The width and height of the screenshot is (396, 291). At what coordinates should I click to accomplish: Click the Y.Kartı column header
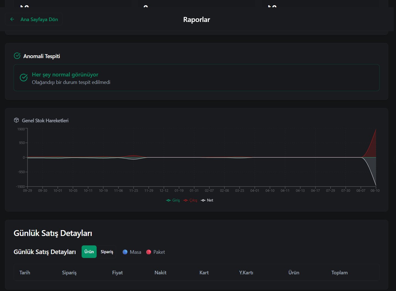(x=246, y=272)
